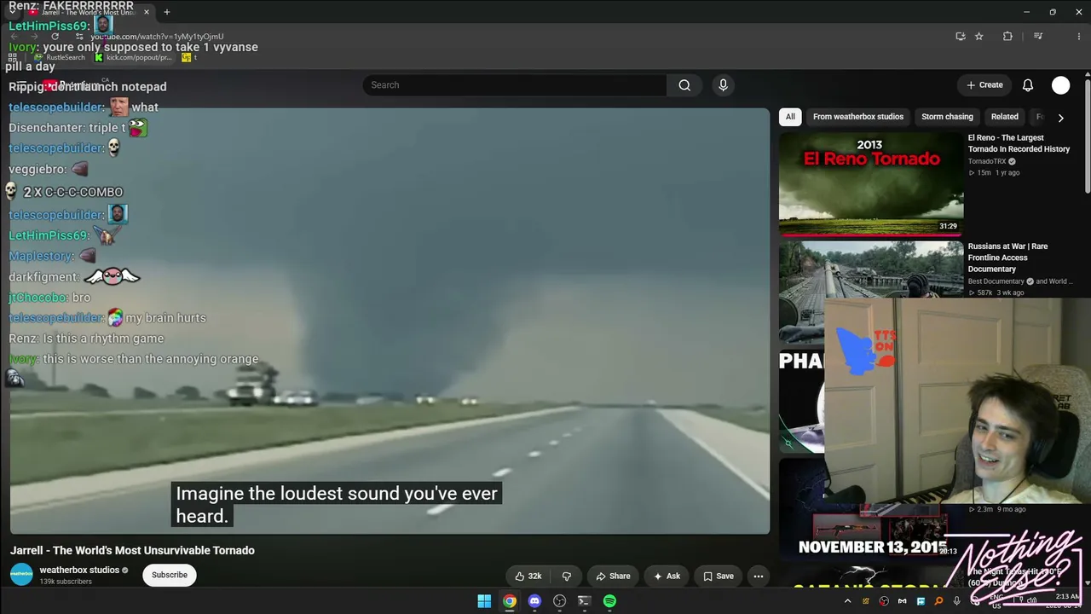1091x614 pixels.
Task: Click the microphone icon in system tray
Action: pyautogui.click(x=956, y=601)
